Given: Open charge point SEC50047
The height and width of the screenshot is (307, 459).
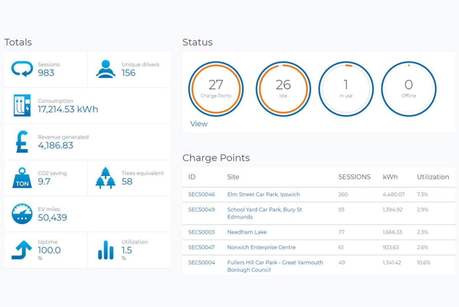Looking at the screenshot, I should point(202,247).
